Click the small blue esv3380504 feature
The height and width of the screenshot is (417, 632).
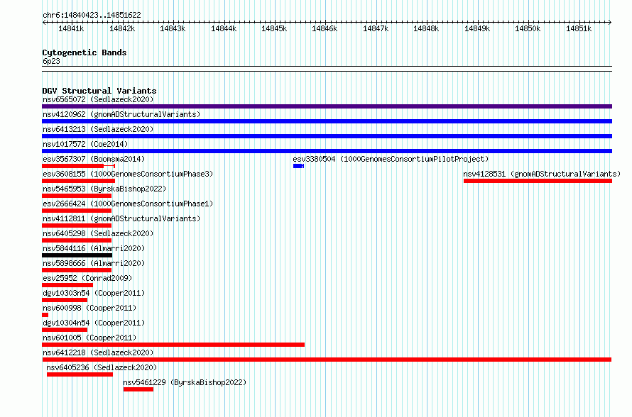(x=298, y=166)
